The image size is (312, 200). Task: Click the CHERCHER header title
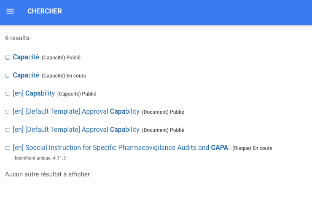(x=45, y=11)
